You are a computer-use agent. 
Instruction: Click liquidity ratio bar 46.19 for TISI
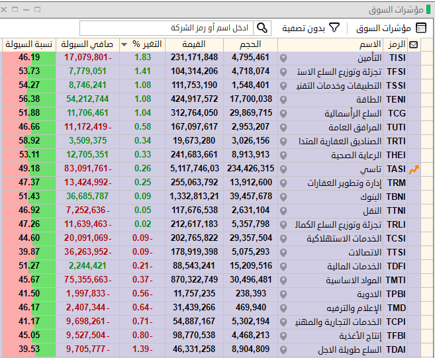[29, 58]
